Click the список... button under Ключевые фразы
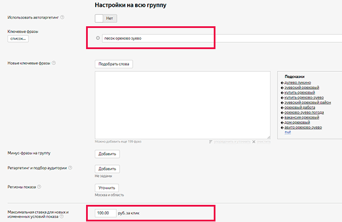This screenshot has height=222, width=342. coord(18,39)
